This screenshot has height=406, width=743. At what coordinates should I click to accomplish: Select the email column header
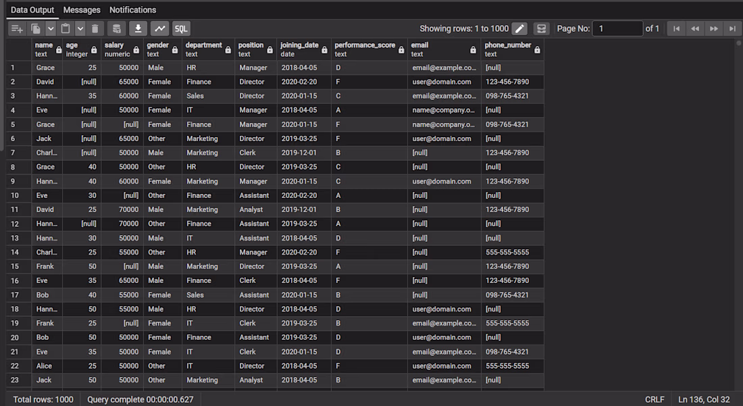[x=444, y=49]
